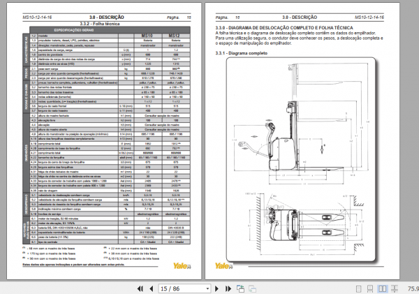Click the 'CARACTERÍSTICAS' vertical section label
Screen dimensions: 419x294
click(27, 50)
